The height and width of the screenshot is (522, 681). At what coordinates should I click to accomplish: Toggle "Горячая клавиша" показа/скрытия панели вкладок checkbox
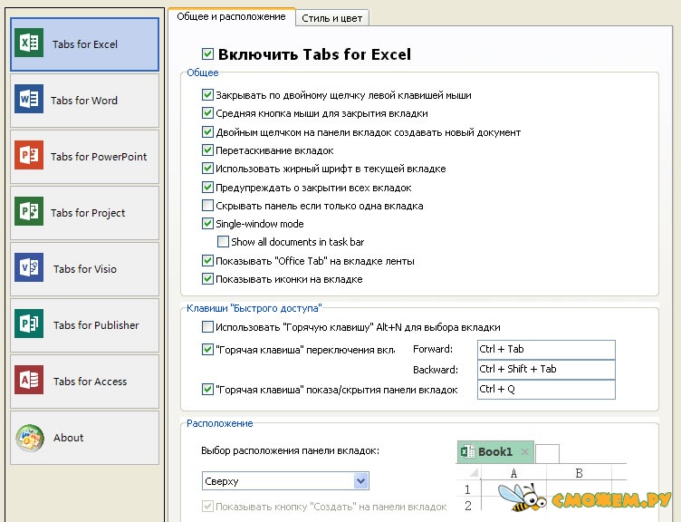coord(207,390)
